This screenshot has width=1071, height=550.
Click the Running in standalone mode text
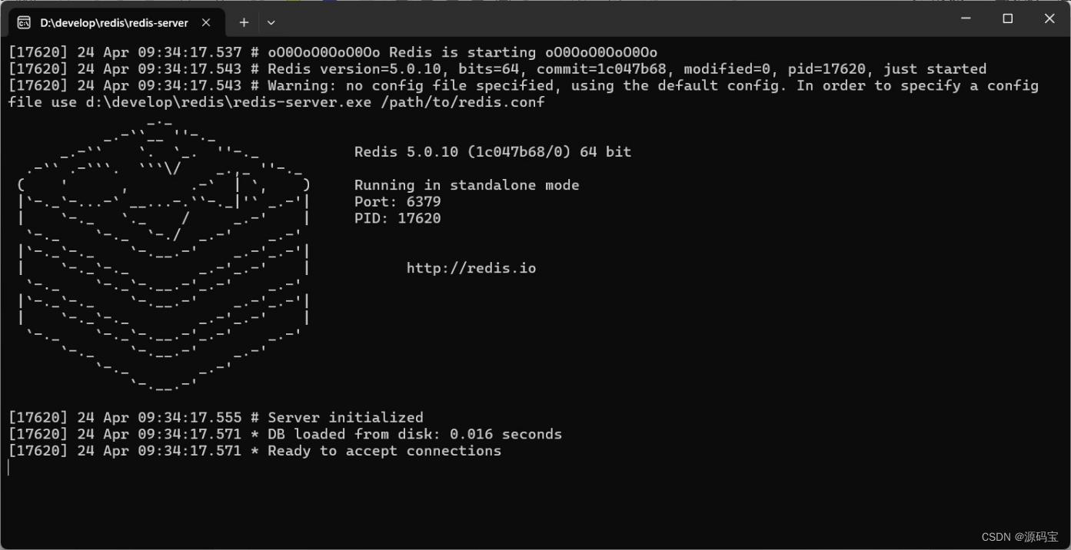(467, 184)
